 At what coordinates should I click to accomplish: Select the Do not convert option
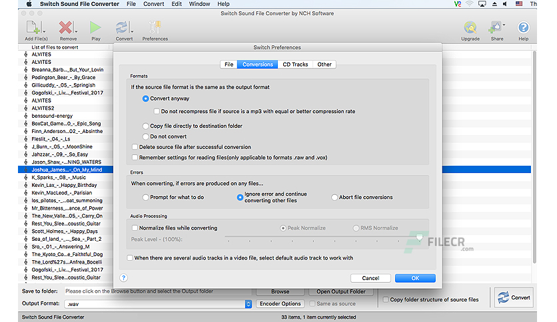point(145,136)
